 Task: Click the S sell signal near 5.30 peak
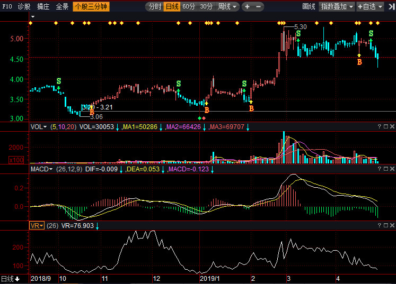click(x=298, y=33)
